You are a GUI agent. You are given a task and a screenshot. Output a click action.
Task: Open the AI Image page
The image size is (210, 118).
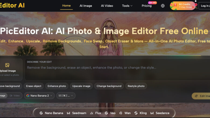[86, 6]
